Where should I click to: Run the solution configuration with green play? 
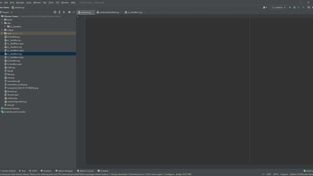[x=290, y=7]
